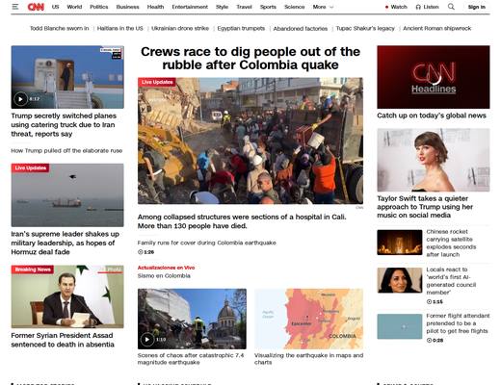
Task: Open the CNN Headlines thumbnail
Action: tap(434, 77)
